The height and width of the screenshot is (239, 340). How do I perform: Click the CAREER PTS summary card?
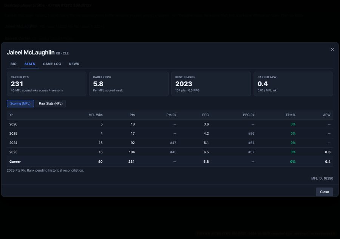[46, 84]
